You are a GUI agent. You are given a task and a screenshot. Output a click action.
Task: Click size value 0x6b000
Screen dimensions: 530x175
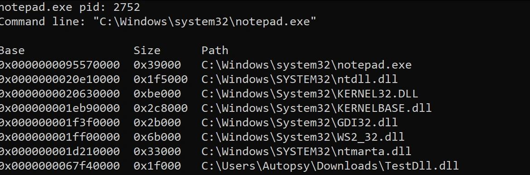coord(157,137)
